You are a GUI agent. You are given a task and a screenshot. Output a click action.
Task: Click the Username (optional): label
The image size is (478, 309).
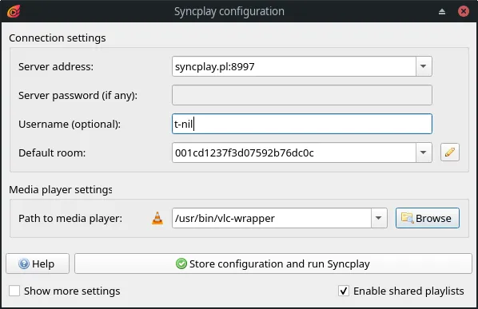[70, 125]
